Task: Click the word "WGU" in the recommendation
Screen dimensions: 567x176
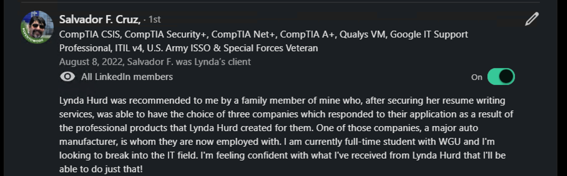Action: (449, 142)
